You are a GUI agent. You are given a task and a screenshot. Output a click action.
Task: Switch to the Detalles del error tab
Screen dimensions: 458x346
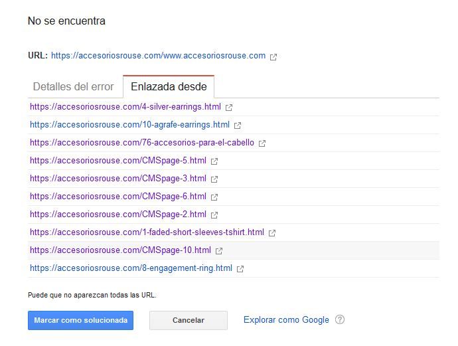73,87
